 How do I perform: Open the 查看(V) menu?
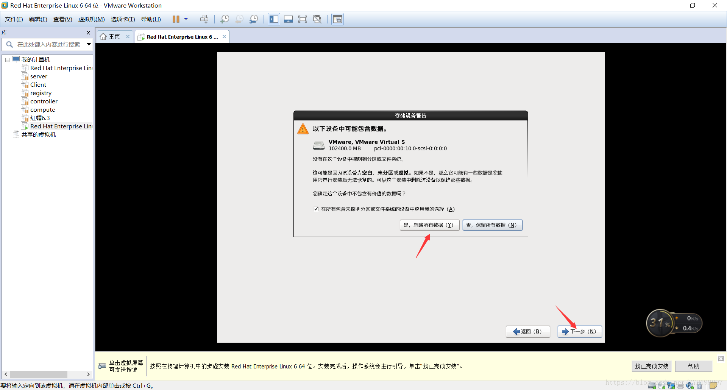[x=63, y=19]
